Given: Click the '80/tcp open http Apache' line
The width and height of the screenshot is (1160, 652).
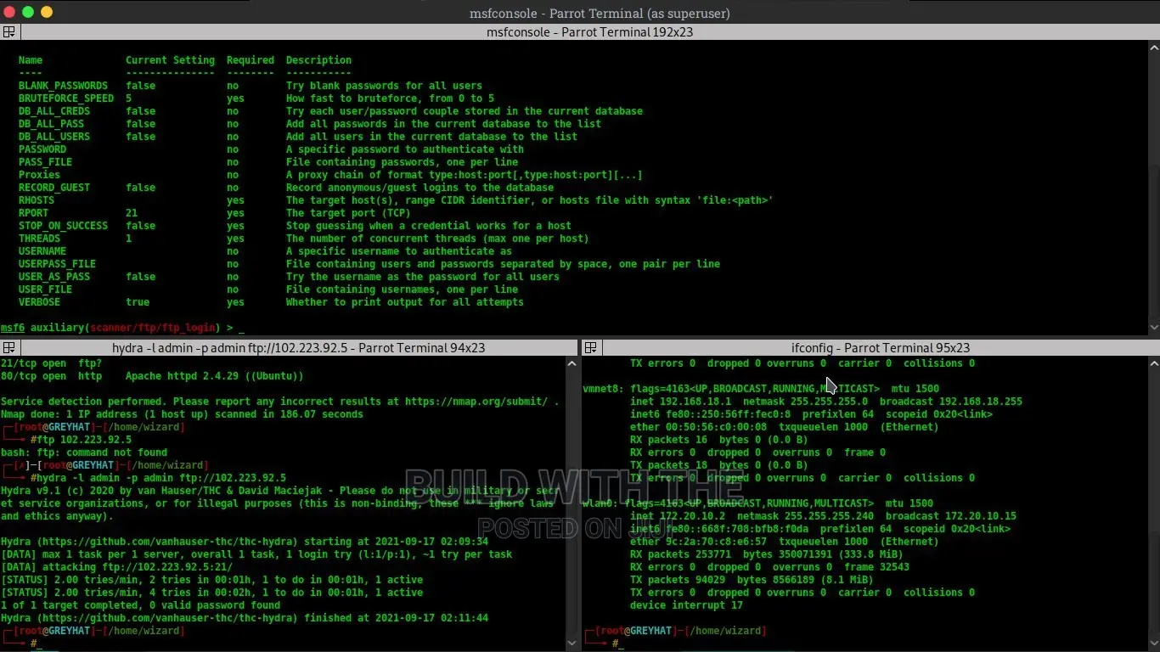Looking at the screenshot, I should [x=152, y=376].
